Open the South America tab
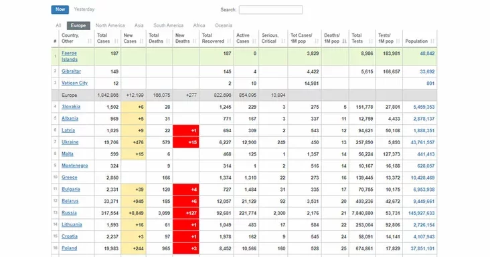 [168, 25]
